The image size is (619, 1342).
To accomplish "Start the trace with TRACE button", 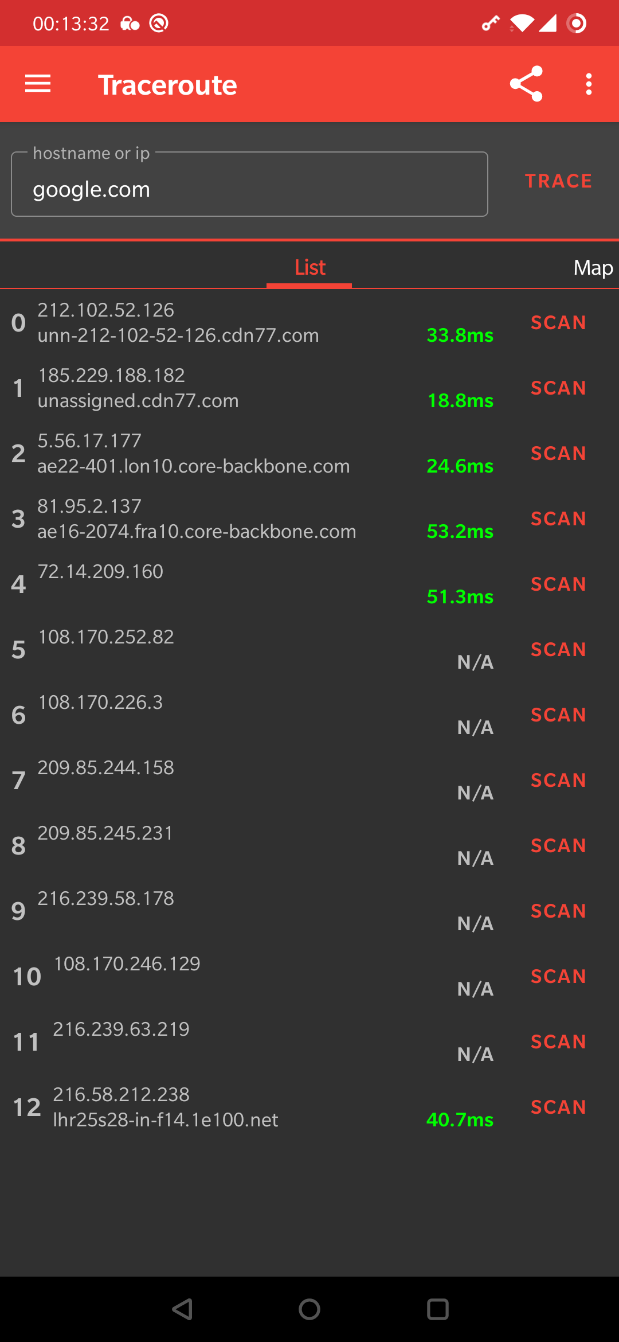I will pyautogui.click(x=558, y=181).
